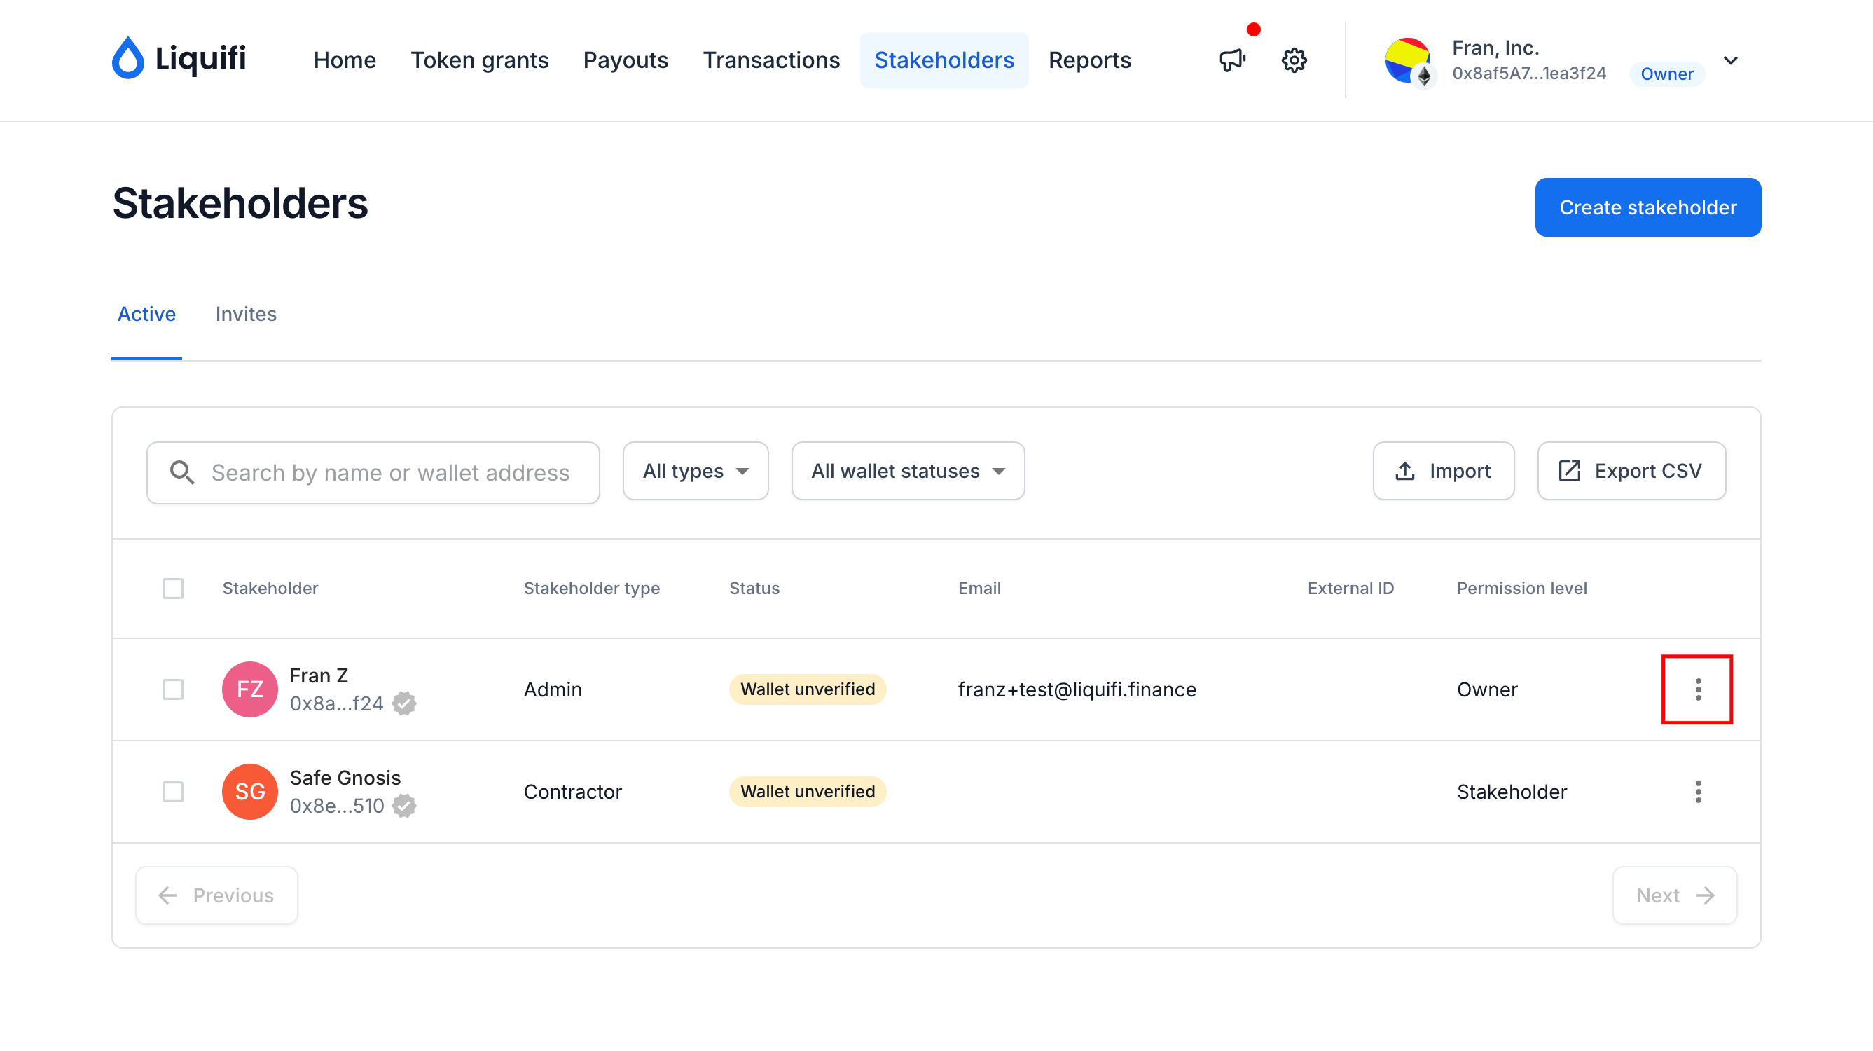
Task: Expand the All wallet statuses dropdown
Action: coord(907,472)
